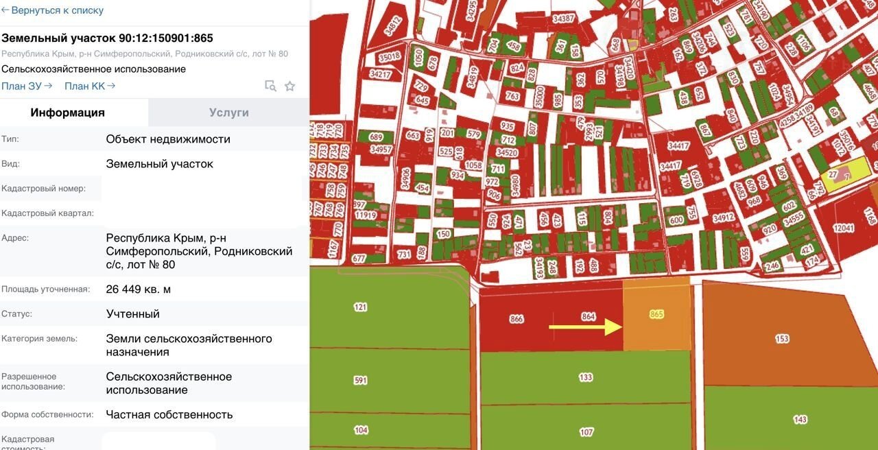Click green parcel 591 on the map
878x450 pixels.
[x=360, y=380]
